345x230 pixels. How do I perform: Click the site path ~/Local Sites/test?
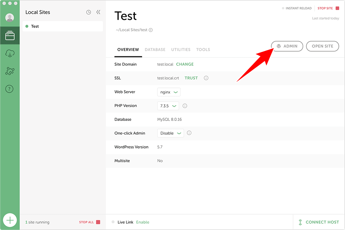point(132,30)
